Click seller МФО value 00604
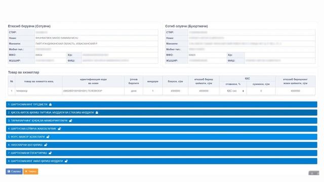The width and height of the screenshot is (324, 182). click(x=39, y=55)
